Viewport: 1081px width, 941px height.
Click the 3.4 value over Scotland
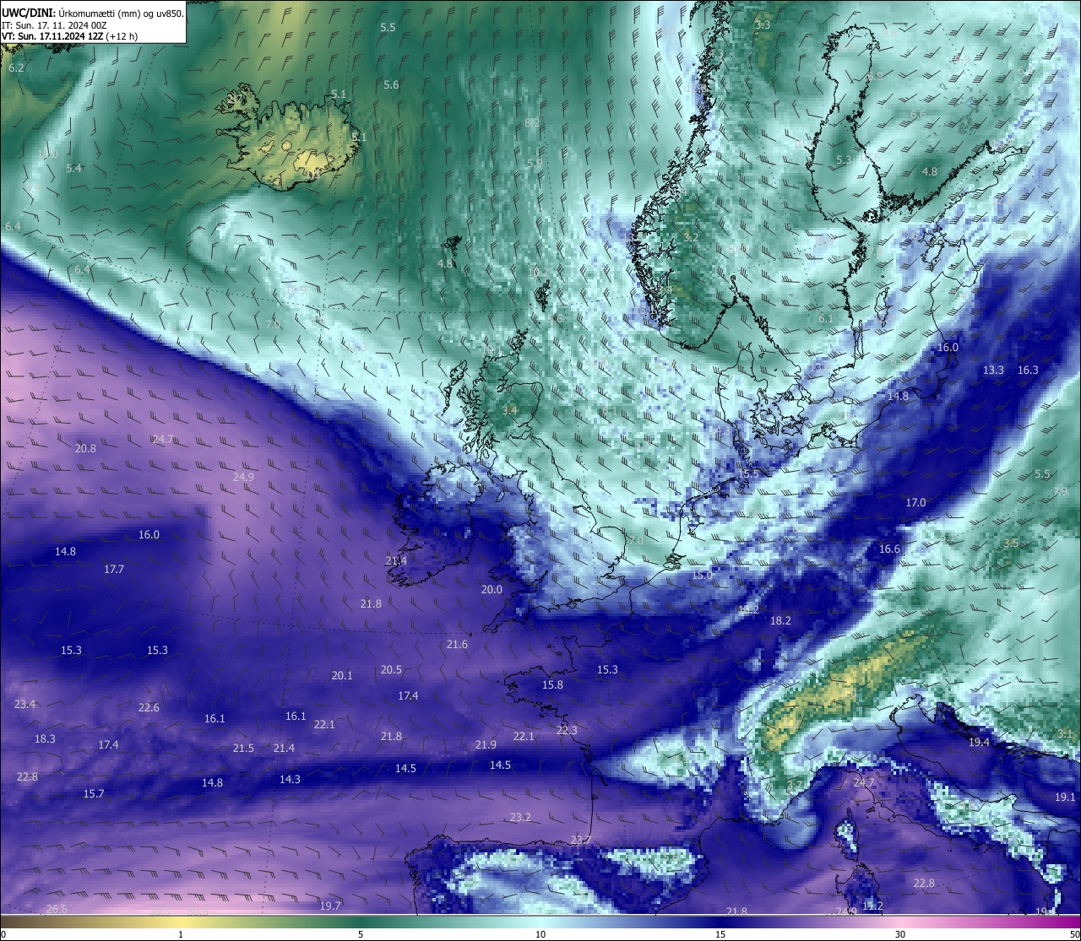(509, 410)
